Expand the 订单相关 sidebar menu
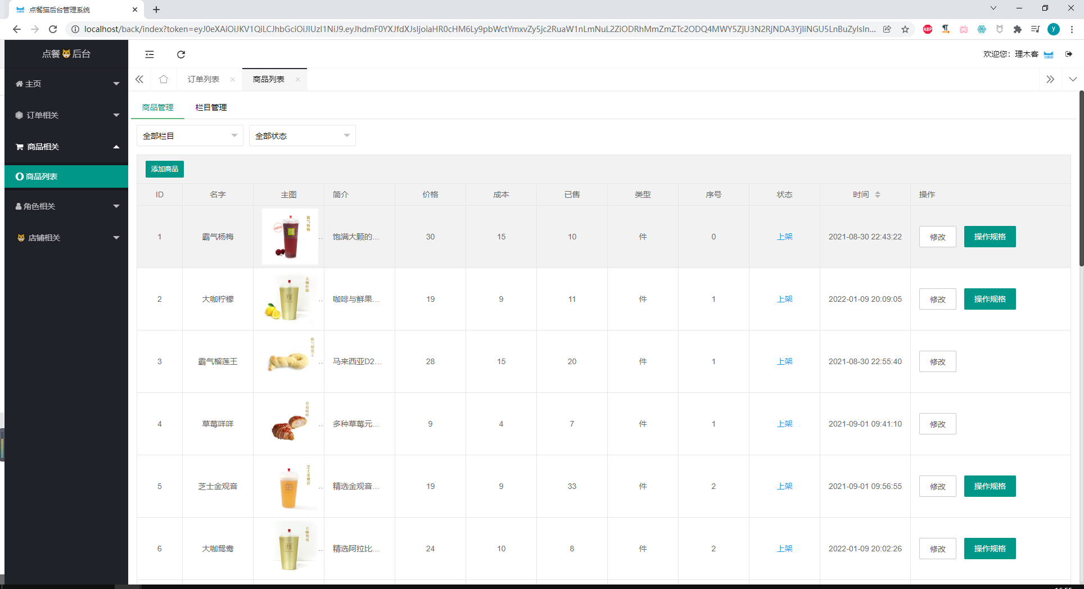 pyautogui.click(x=66, y=115)
